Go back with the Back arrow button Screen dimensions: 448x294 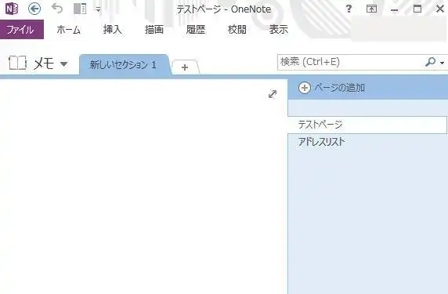pyautogui.click(x=34, y=9)
